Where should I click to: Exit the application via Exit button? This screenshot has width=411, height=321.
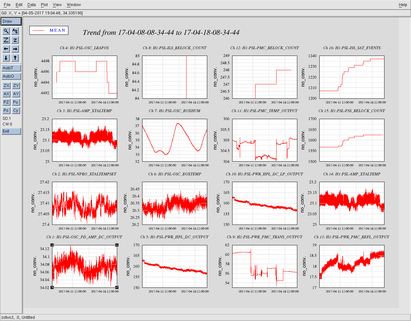[11, 131]
